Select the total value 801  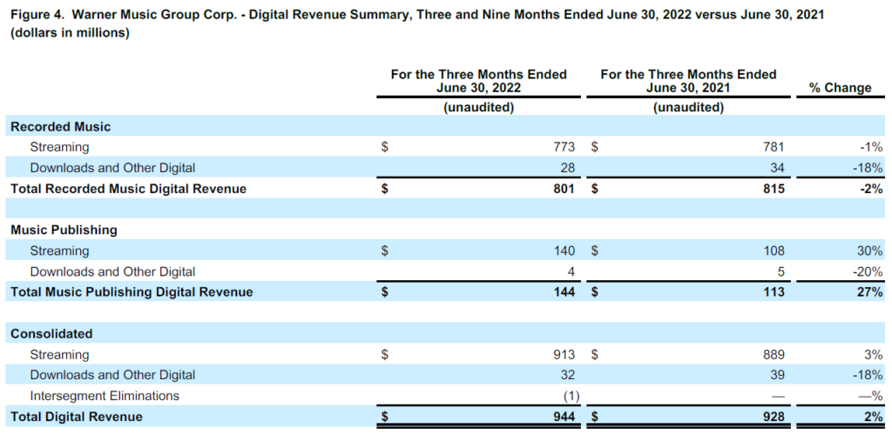565,189
